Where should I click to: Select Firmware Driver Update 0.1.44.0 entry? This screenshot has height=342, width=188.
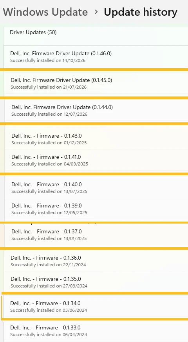pyautogui.click(x=96, y=110)
